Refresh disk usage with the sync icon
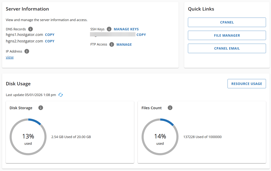 pos(61,95)
